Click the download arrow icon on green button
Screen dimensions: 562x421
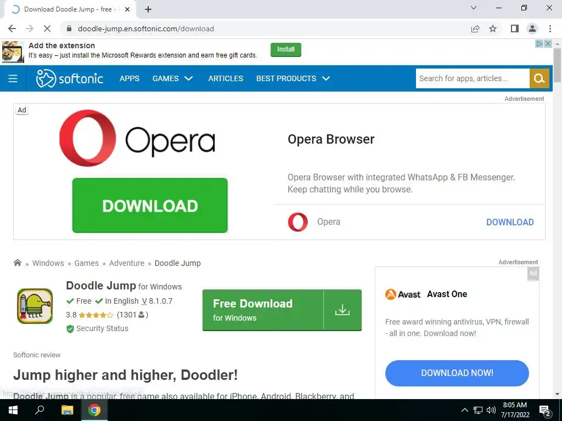pyautogui.click(x=342, y=310)
